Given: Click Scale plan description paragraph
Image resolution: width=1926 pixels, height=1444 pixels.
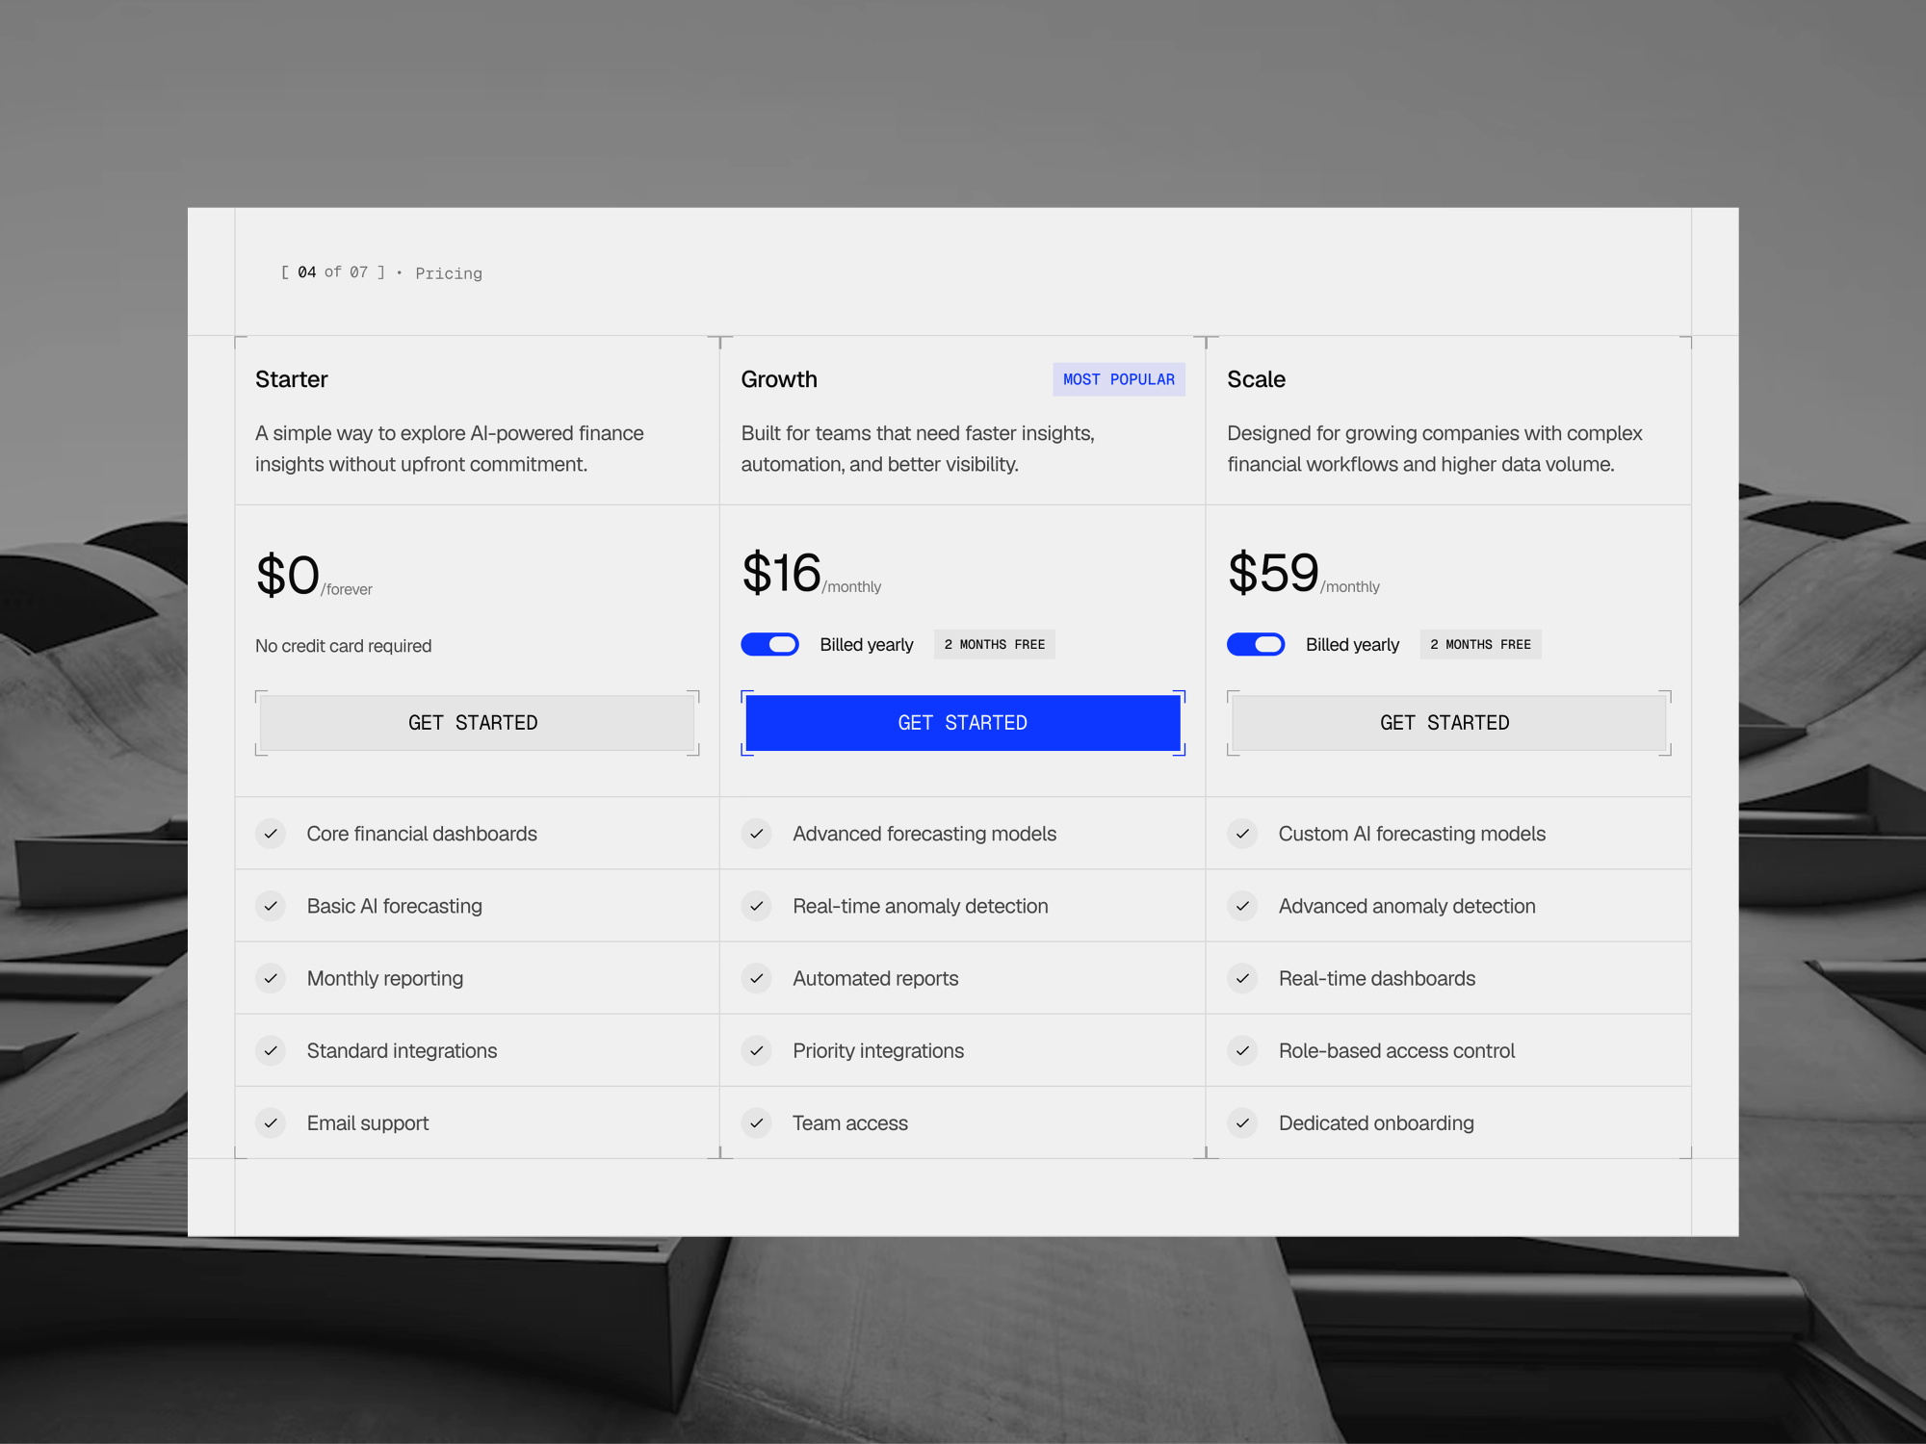Looking at the screenshot, I should pos(1435,449).
